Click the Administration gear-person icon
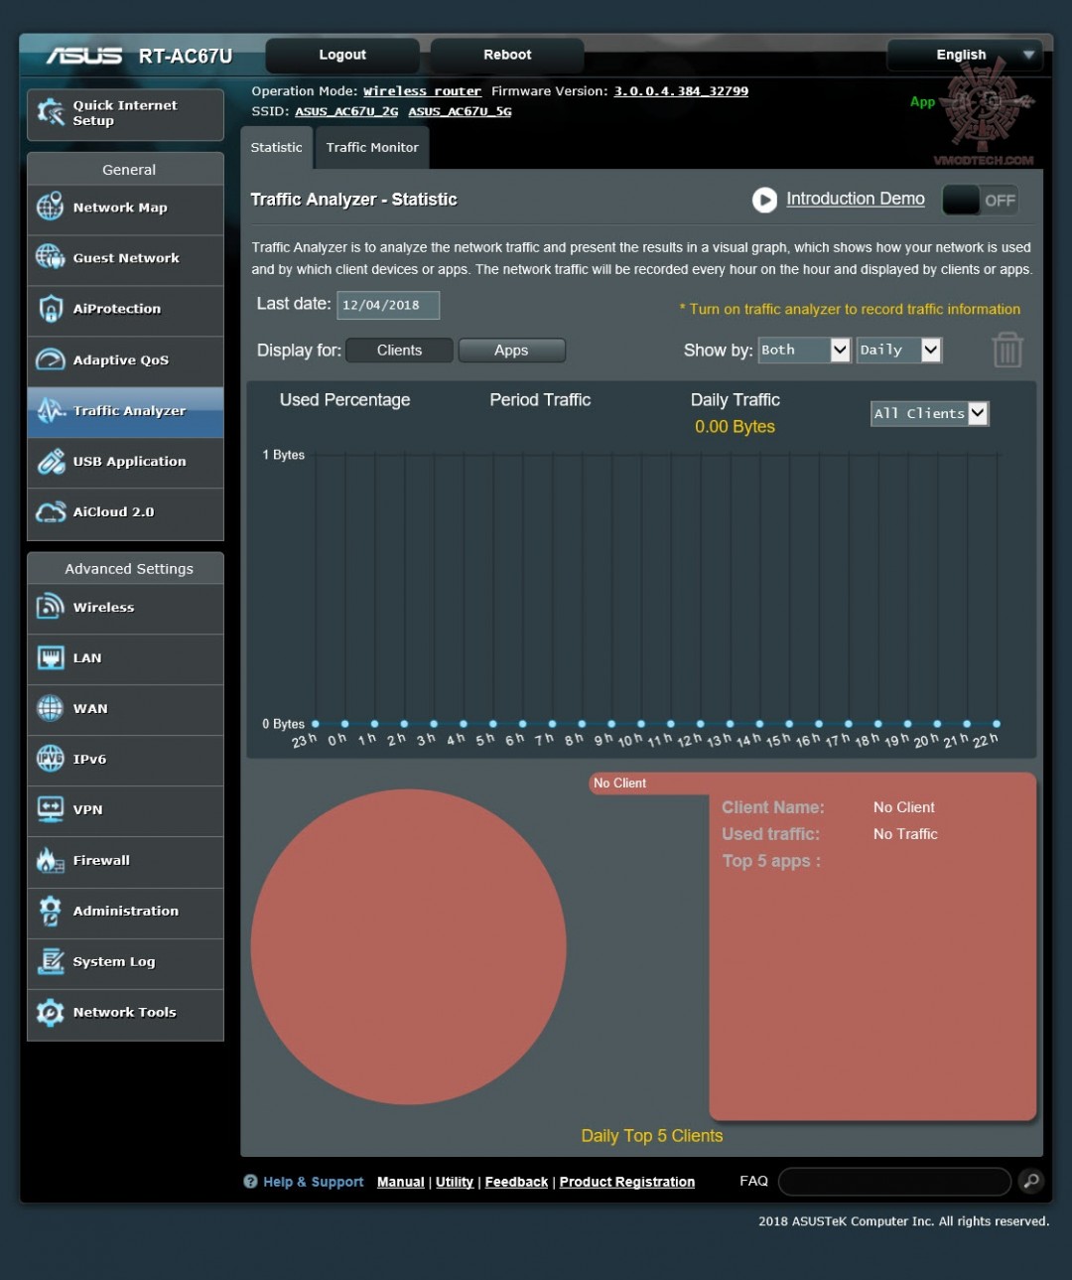Image resolution: width=1072 pixels, height=1280 pixels. pyautogui.click(x=51, y=911)
